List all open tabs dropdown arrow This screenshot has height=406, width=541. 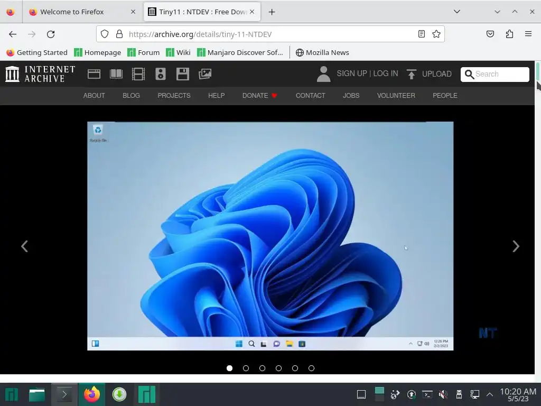[x=457, y=12]
